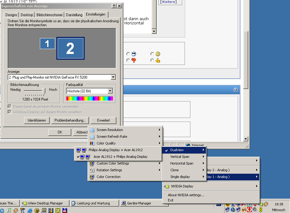This screenshot has height=213, width=290.
Task: Expand the 'lay 2 - Analog' submenu arrow
Action: click(x=256, y=170)
